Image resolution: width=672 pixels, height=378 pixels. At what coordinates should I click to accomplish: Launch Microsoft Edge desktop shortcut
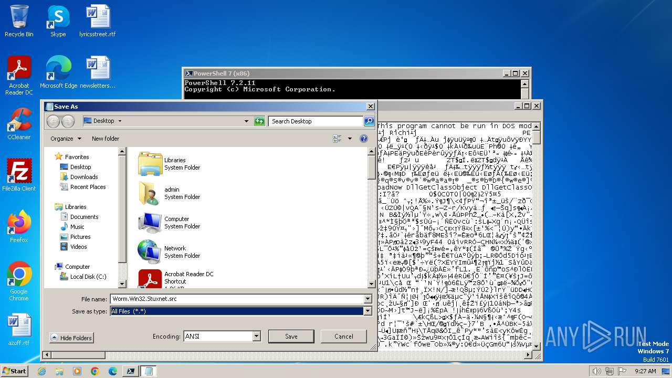[x=58, y=72]
